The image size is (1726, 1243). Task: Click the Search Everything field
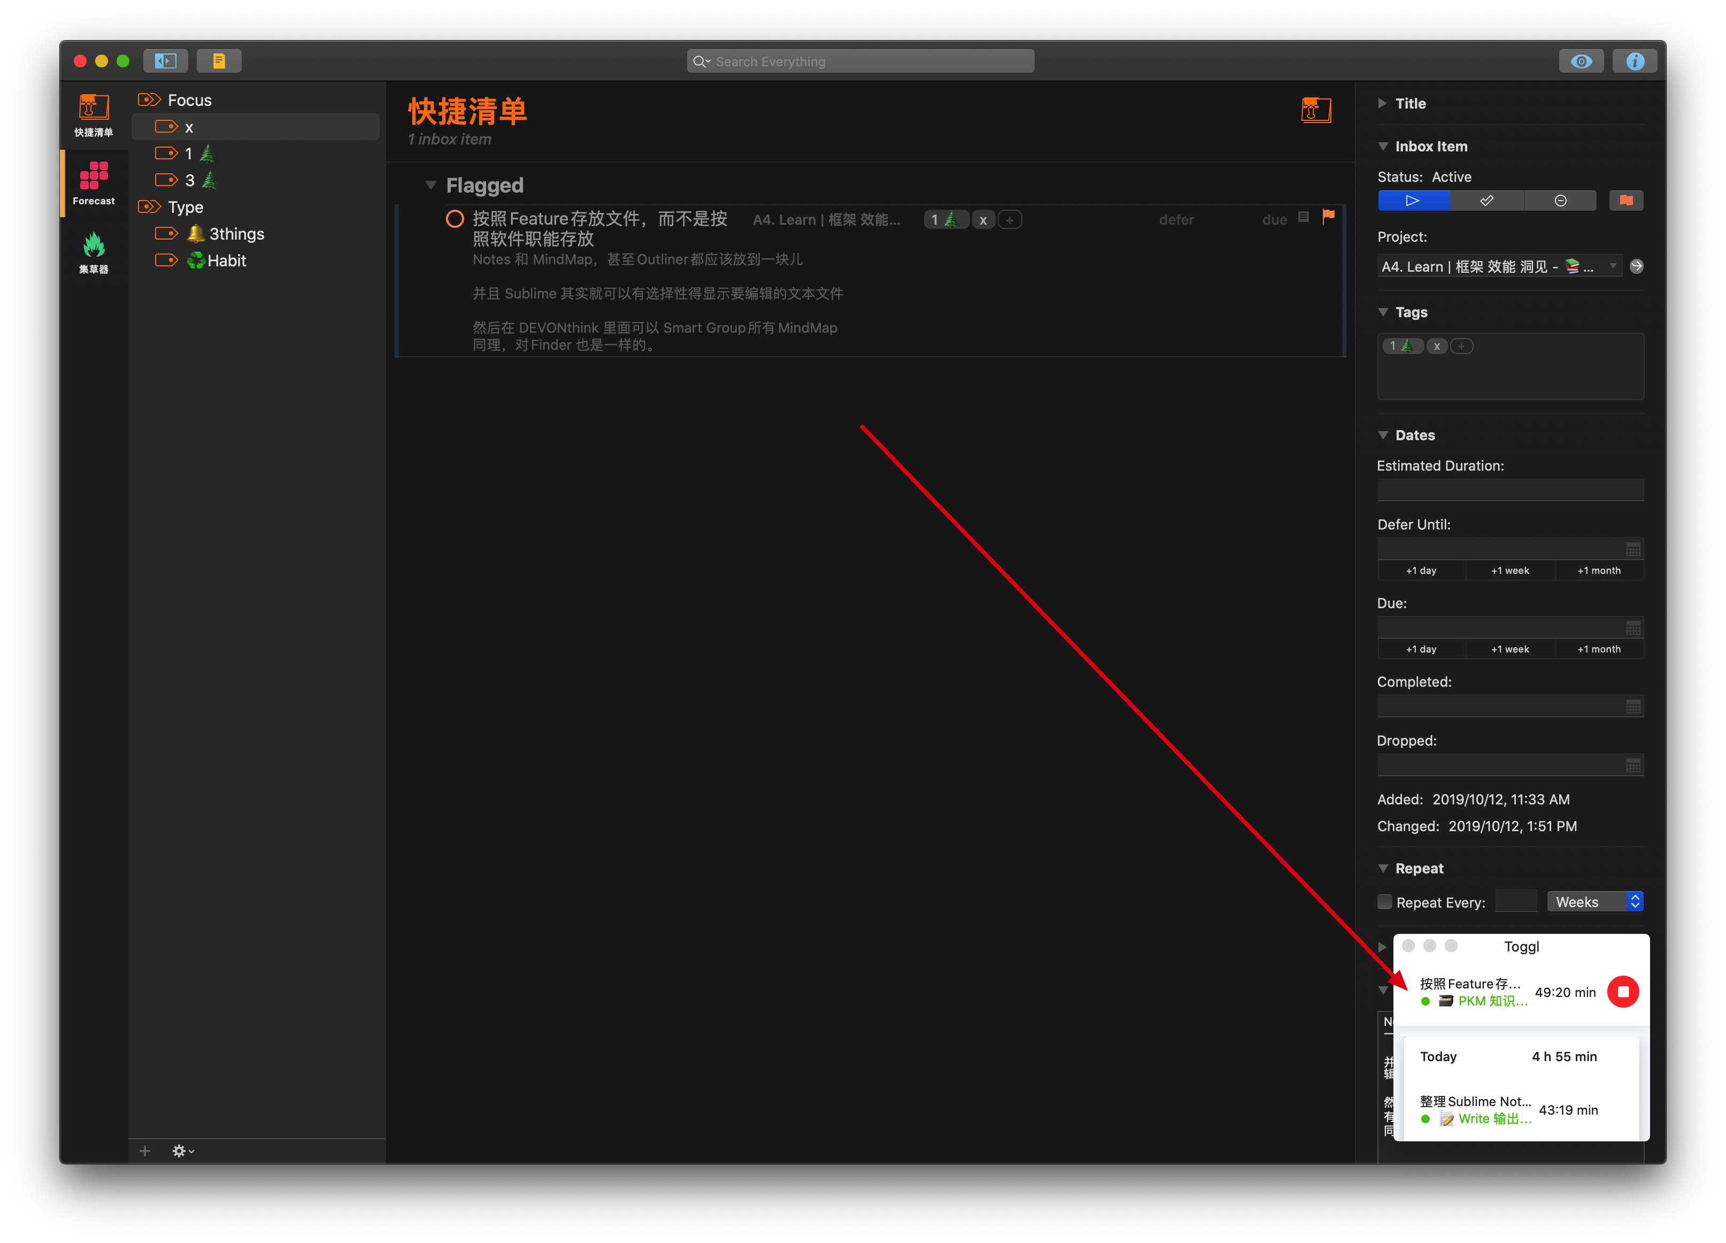(860, 61)
